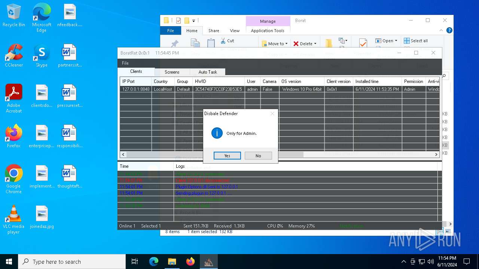This screenshot has height=269, width=479.
Task: Select responsibili Word document on desktop
Action: coord(70,137)
